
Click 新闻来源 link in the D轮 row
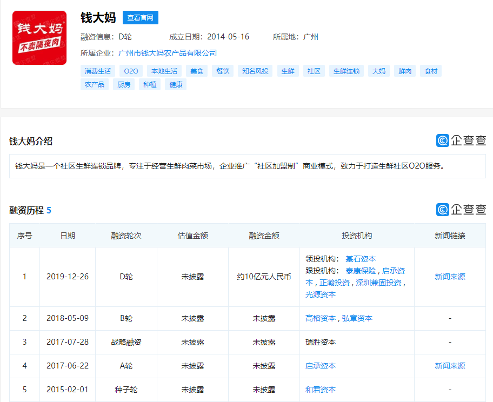click(449, 277)
